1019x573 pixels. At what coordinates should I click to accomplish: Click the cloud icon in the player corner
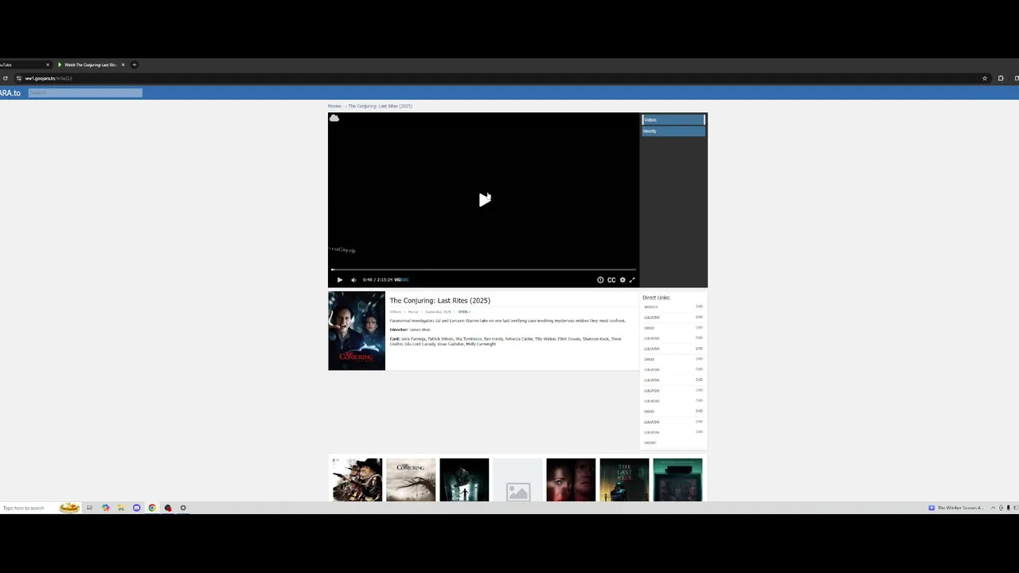334,119
